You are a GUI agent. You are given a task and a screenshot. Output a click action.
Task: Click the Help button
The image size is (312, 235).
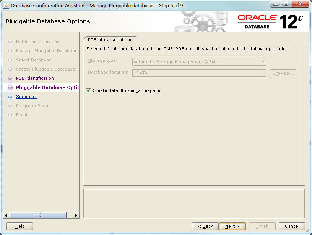20,226
